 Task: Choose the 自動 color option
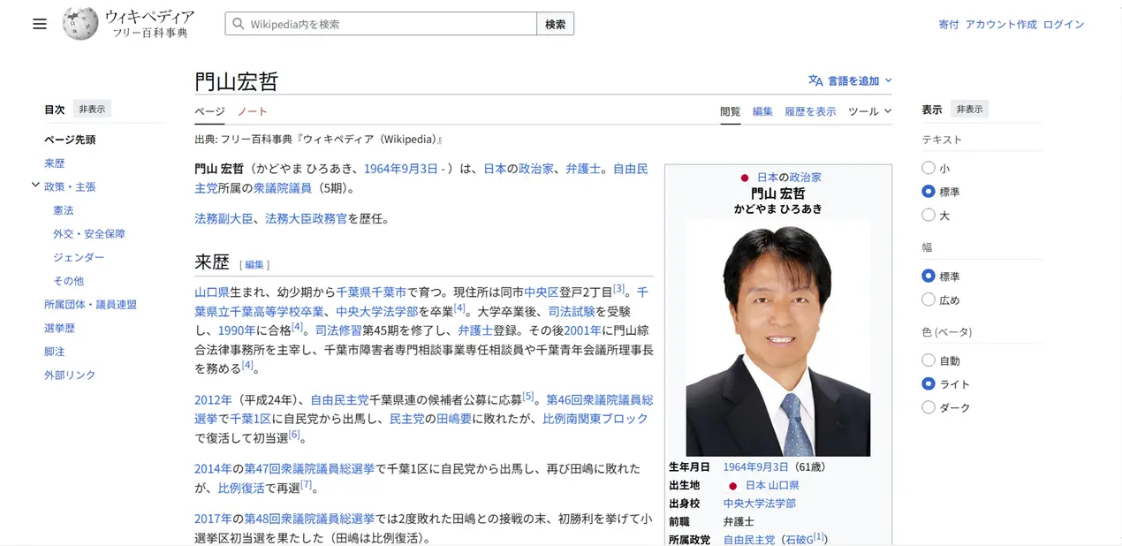click(x=928, y=360)
